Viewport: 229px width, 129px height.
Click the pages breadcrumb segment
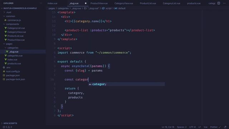pos(52,9)
